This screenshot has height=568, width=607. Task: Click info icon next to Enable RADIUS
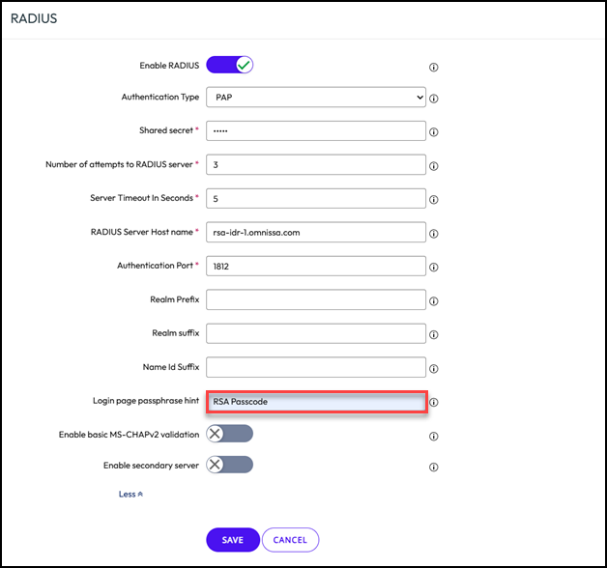tap(433, 68)
